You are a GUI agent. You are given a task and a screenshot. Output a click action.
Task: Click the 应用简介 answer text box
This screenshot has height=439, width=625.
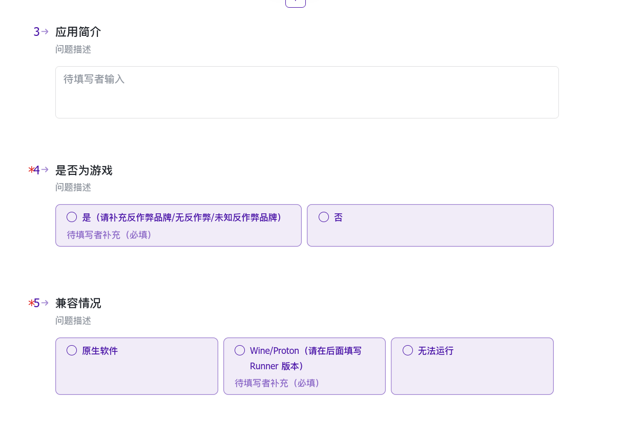pos(307,92)
